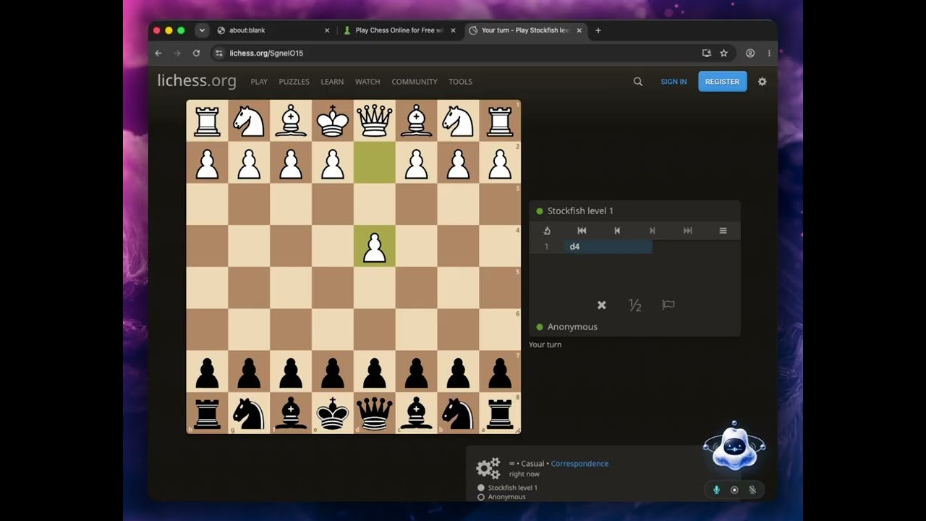Click the white pawn on d4
The height and width of the screenshot is (521, 926).
[x=375, y=246]
